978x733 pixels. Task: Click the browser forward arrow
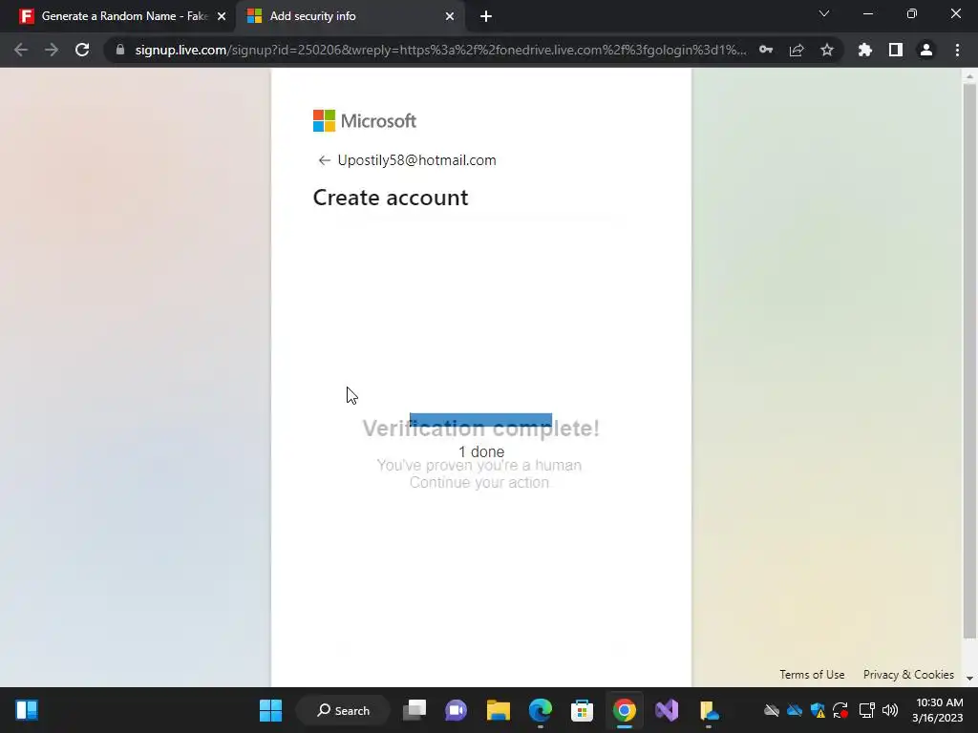tap(52, 50)
